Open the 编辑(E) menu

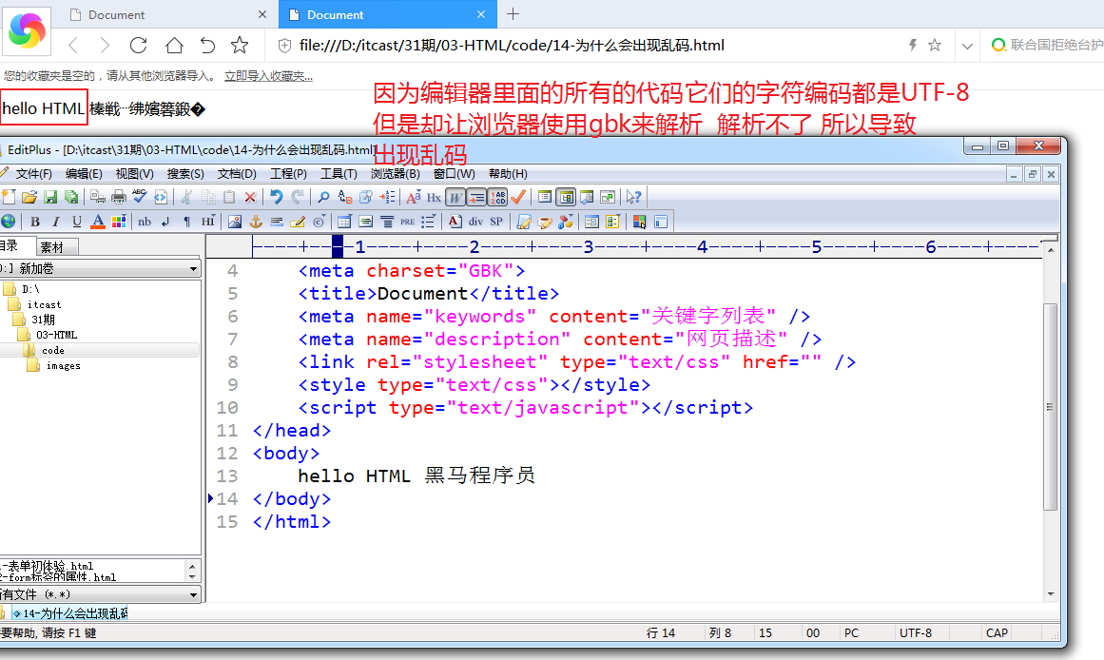[84, 174]
